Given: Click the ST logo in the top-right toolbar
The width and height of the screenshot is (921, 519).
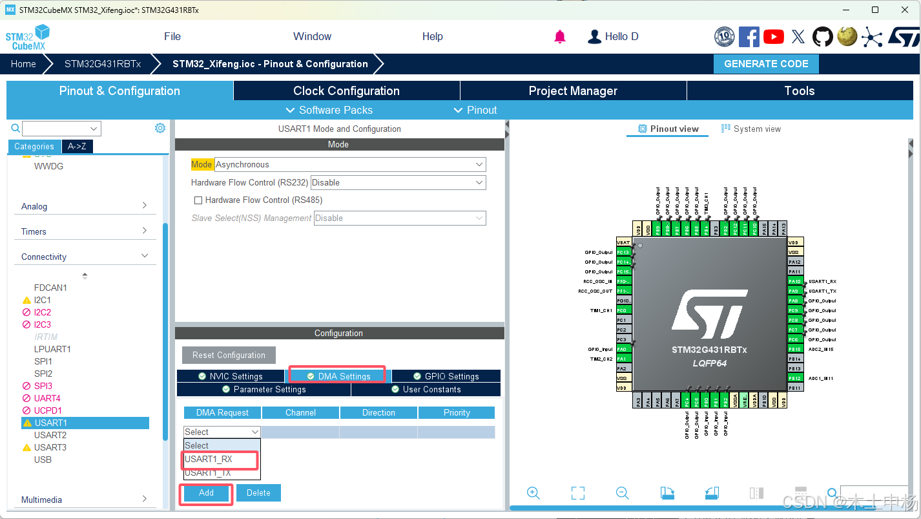Looking at the screenshot, I should pyautogui.click(x=903, y=37).
